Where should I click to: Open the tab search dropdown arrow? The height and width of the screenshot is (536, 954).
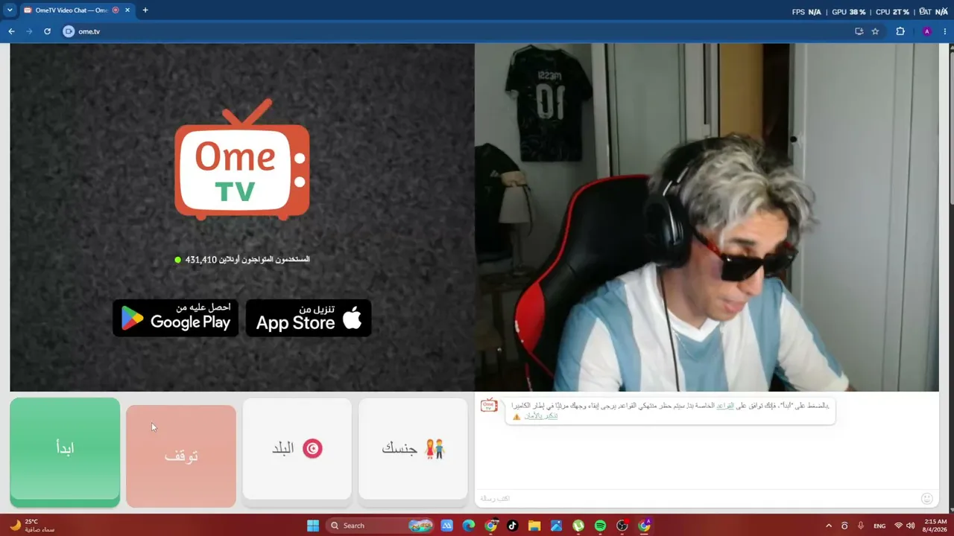(x=10, y=10)
